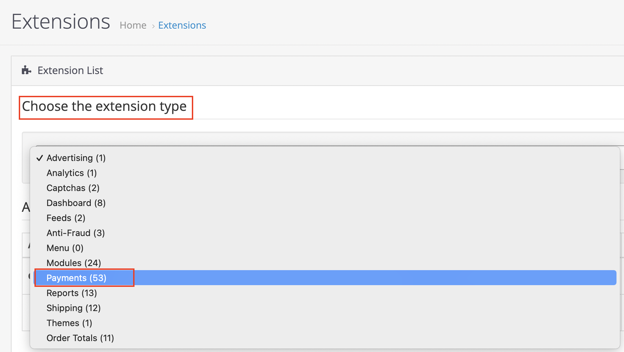Choose Themes (1) option
Viewport: 624px width, 352px height.
(x=69, y=323)
